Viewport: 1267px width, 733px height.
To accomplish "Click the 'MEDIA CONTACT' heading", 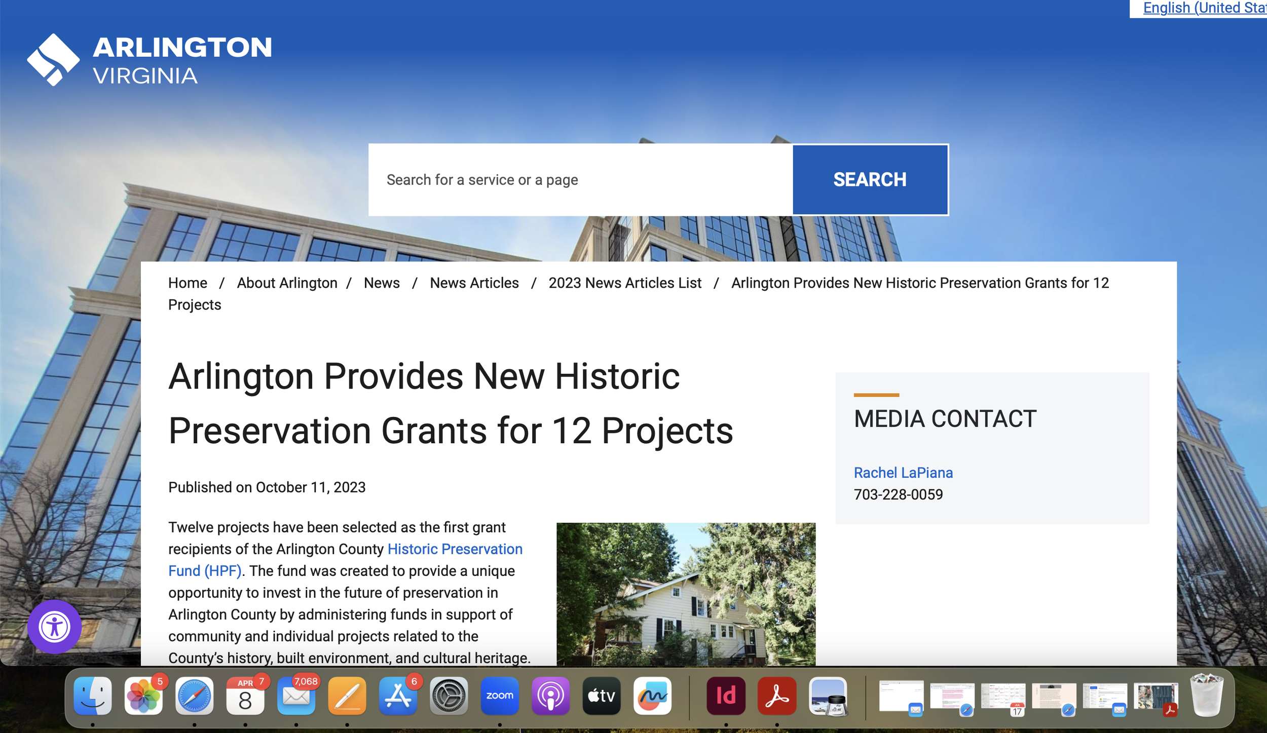I will click(945, 419).
